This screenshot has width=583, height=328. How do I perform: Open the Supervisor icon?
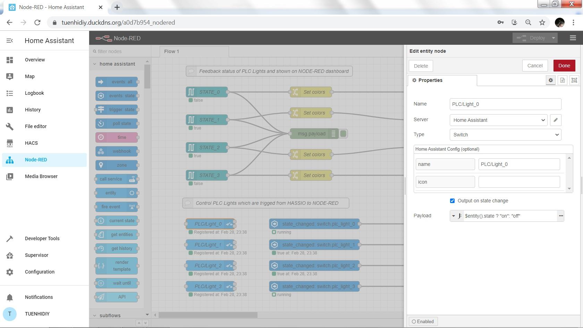point(10,255)
